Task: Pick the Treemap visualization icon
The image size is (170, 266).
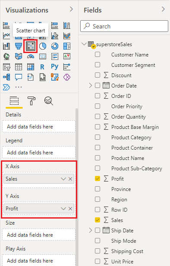Action: click(x=67, y=46)
